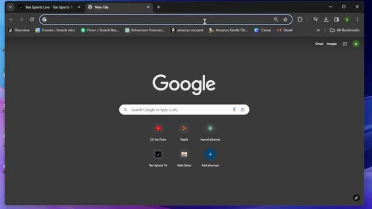Open the Extensions puzzle icon

[x=300, y=19]
